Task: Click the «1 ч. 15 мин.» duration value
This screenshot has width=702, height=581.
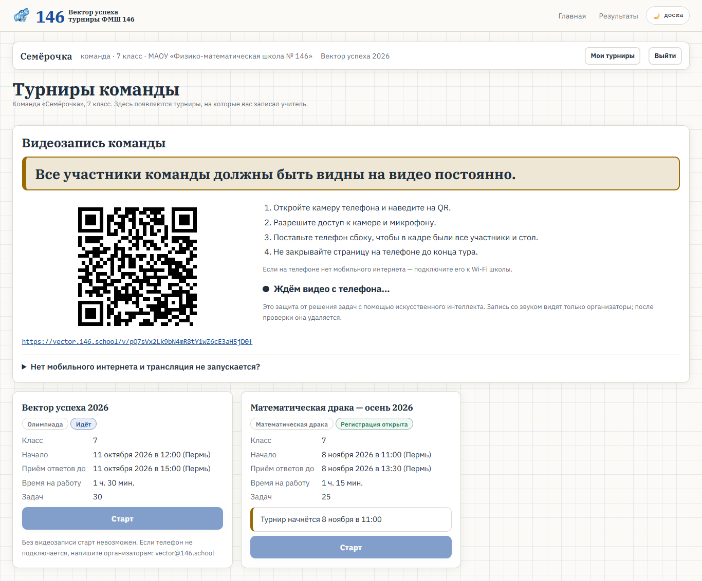Action: click(342, 483)
